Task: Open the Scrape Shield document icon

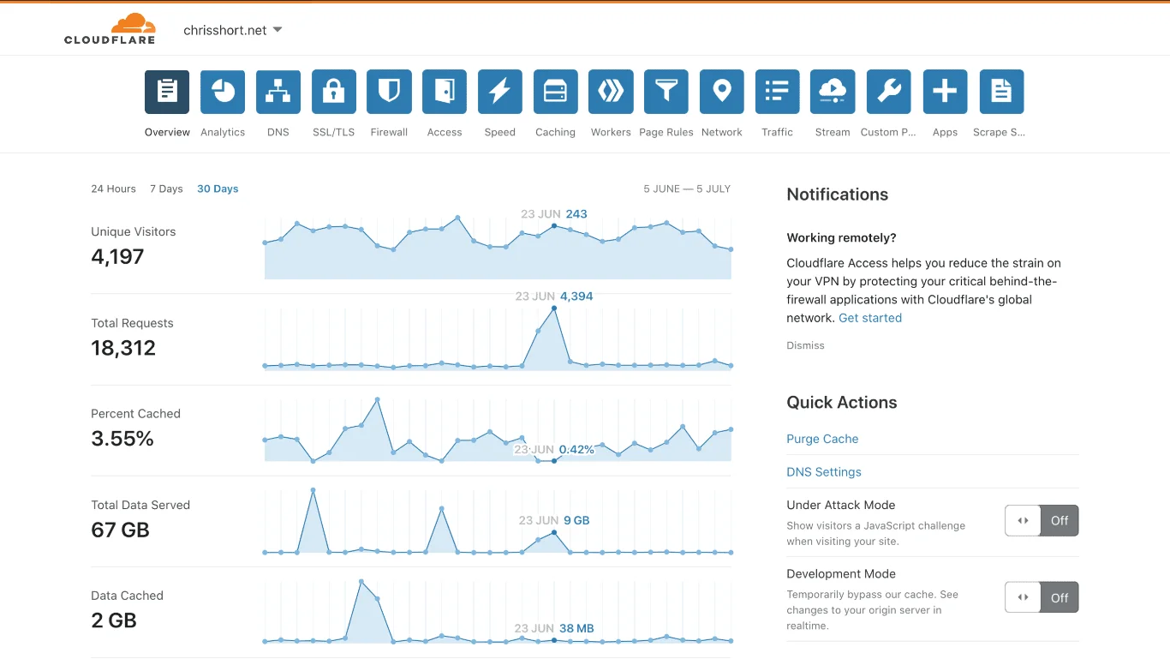Action: point(1001,92)
